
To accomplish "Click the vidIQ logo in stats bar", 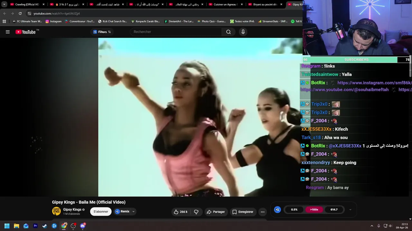I will 277,210.
